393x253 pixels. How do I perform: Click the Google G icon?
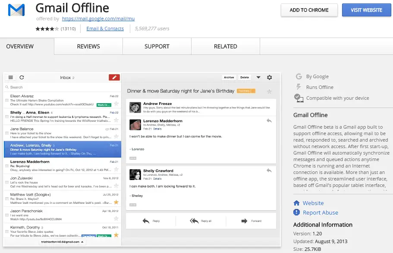[299, 76]
